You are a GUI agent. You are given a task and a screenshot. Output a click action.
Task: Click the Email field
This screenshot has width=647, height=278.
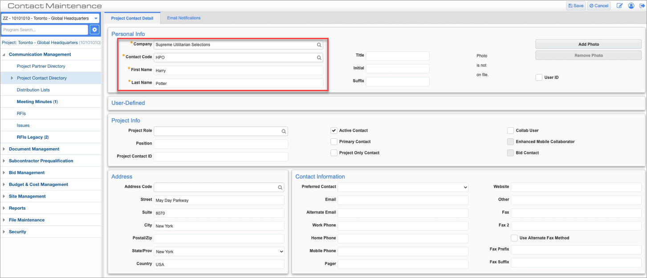click(x=403, y=200)
